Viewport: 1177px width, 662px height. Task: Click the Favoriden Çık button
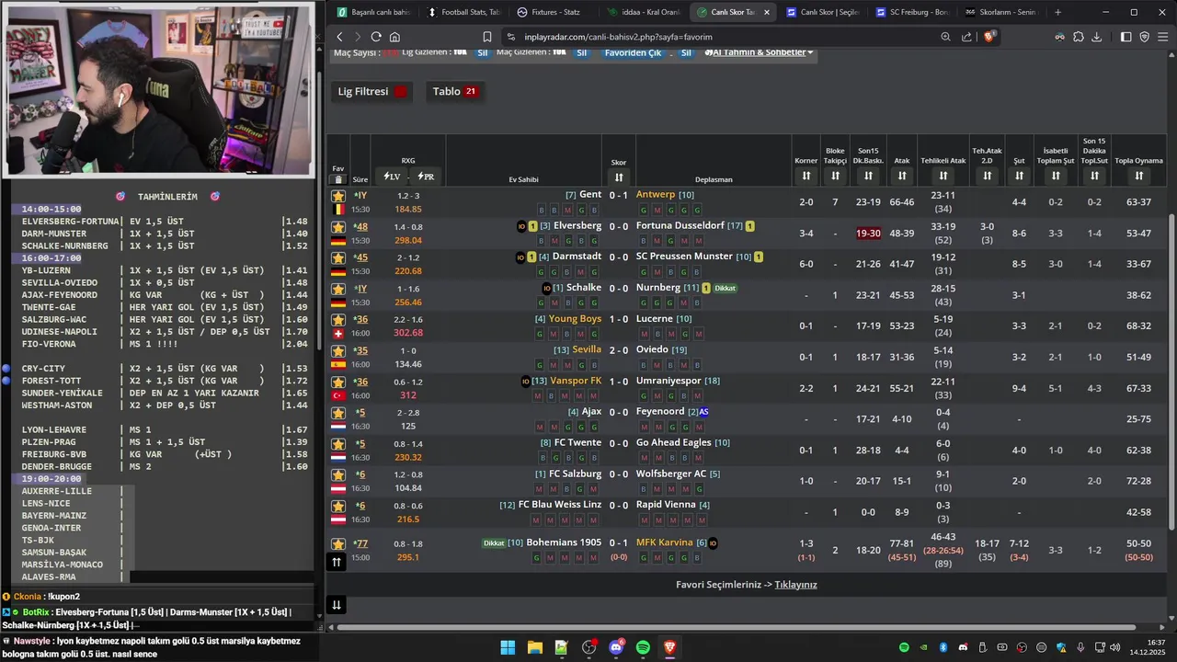click(x=633, y=52)
